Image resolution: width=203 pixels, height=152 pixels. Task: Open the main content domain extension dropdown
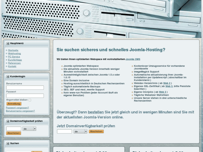[80, 131]
